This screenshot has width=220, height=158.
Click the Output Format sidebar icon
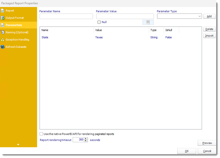[x=3, y=18]
